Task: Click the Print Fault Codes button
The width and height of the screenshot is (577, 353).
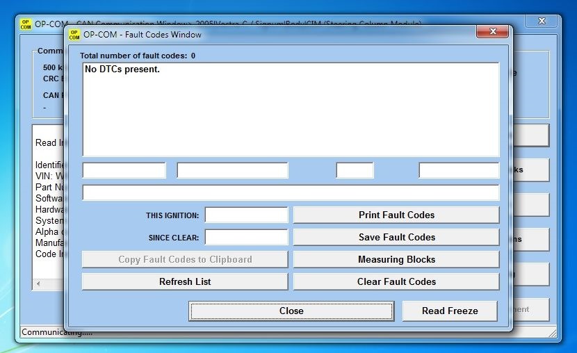Action: pos(396,215)
